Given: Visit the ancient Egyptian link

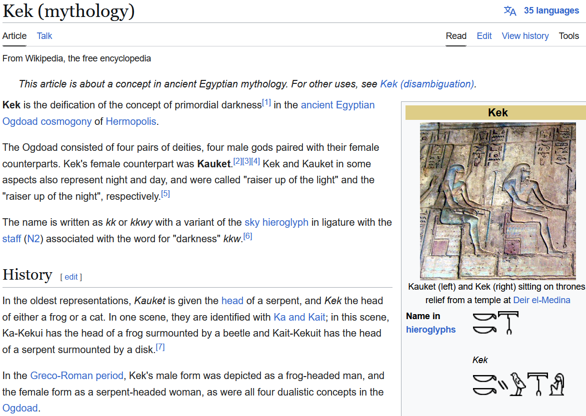Looking at the screenshot, I should pyautogui.click(x=337, y=105).
